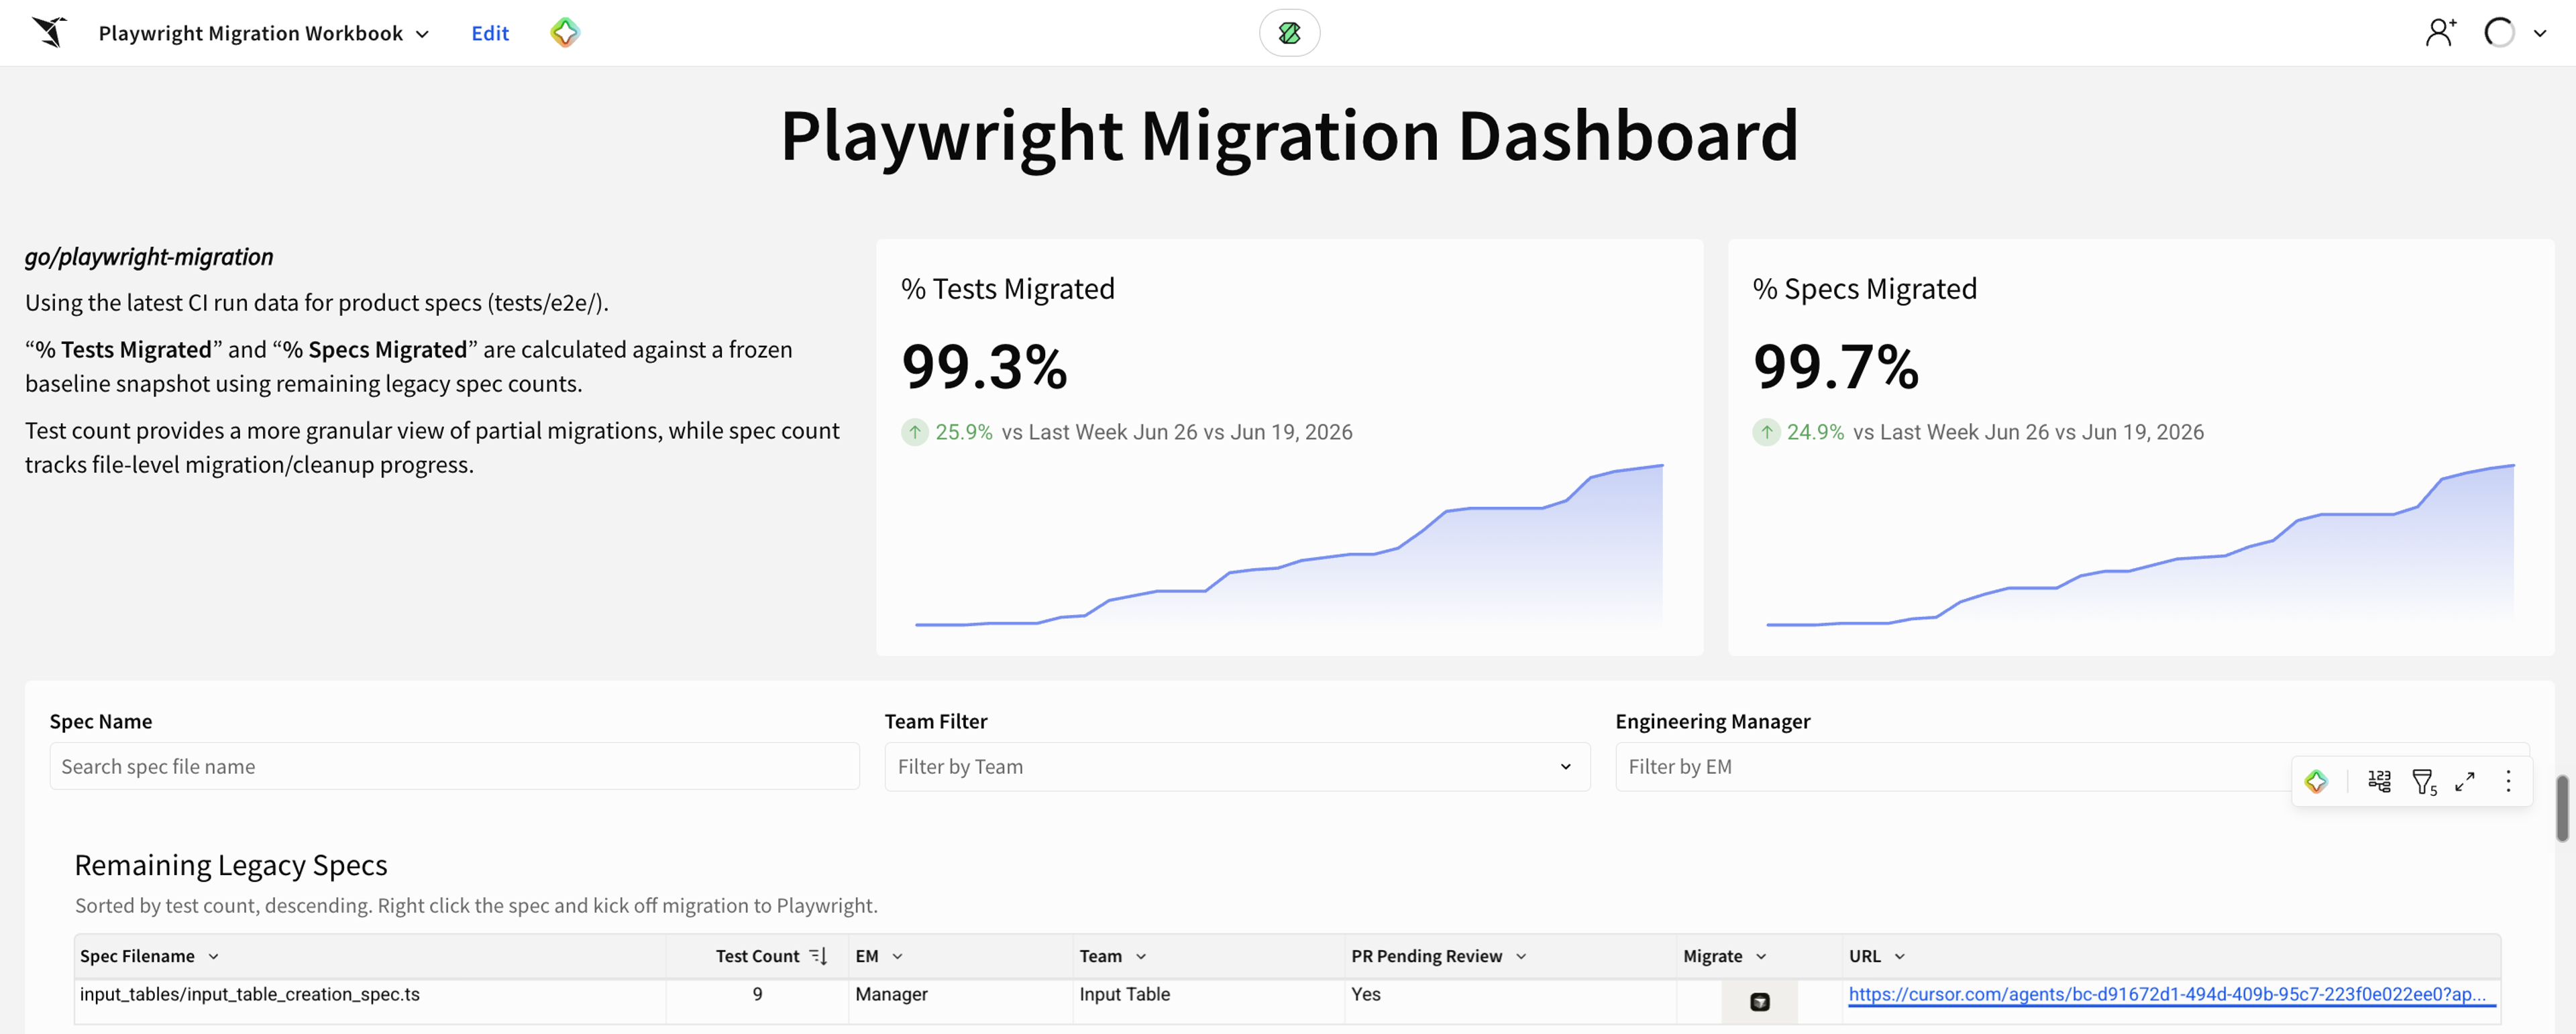
Task: Open the three-dot more options menu
Action: (x=2508, y=781)
